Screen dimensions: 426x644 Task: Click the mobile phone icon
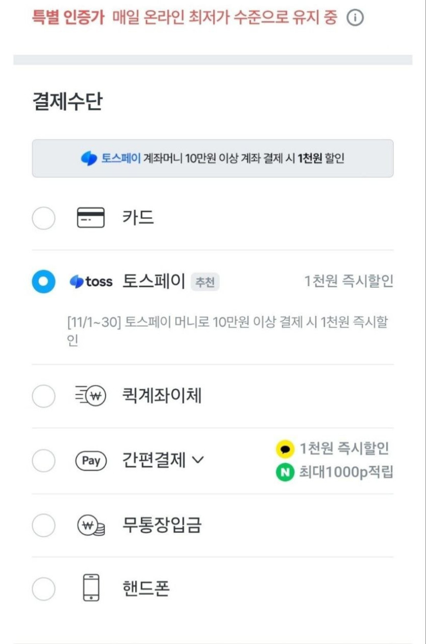(x=91, y=588)
